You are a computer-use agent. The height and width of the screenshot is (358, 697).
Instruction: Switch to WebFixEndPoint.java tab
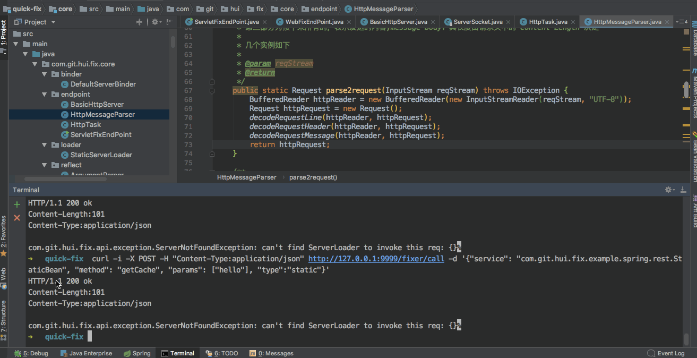pyautogui.click(x=314, y=22)
